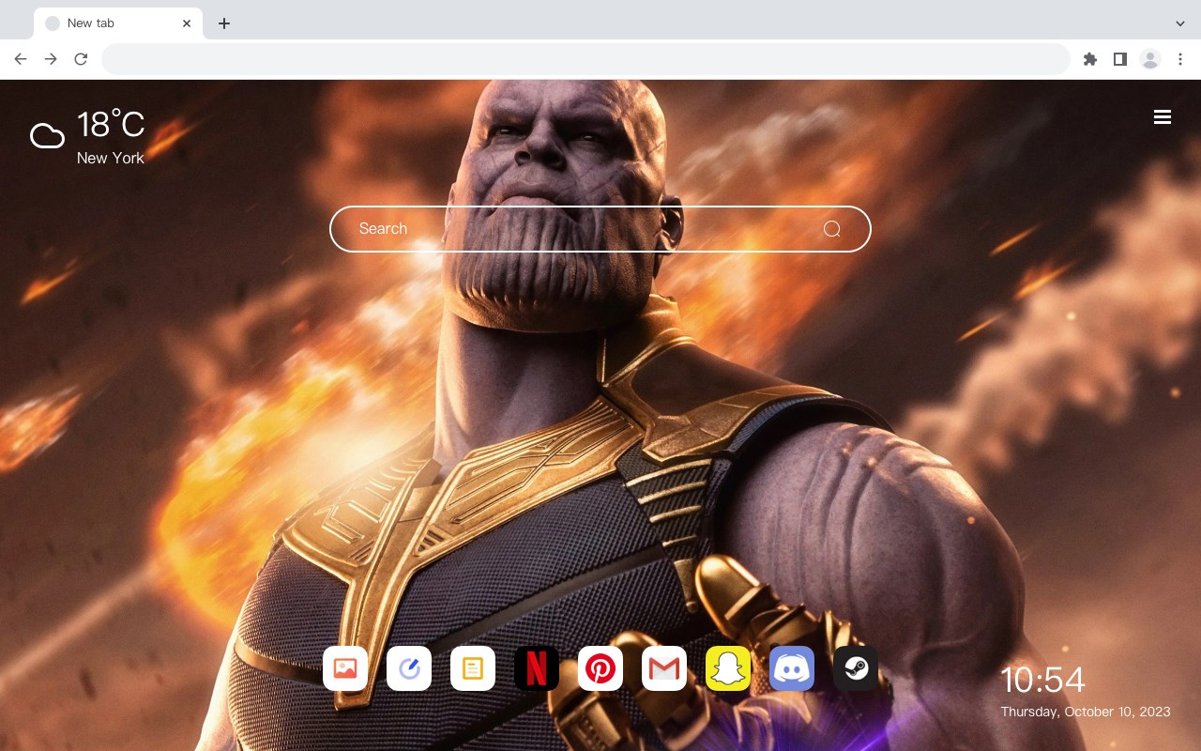Image resolution: width=1201 pixels, height=751 pixels.
Task: Focus the browser address bar
Action: click(x=585, y=59)
